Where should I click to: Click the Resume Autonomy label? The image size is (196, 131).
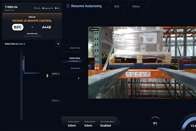tap(87, 6)
